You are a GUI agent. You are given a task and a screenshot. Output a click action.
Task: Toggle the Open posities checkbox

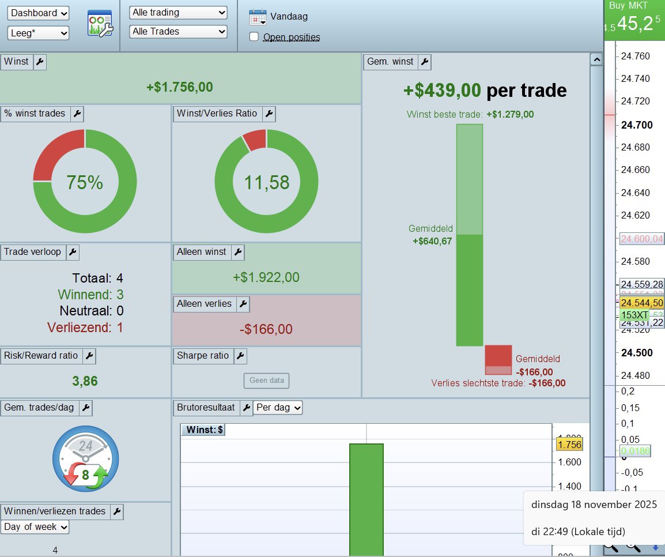(x=254, y=37)
